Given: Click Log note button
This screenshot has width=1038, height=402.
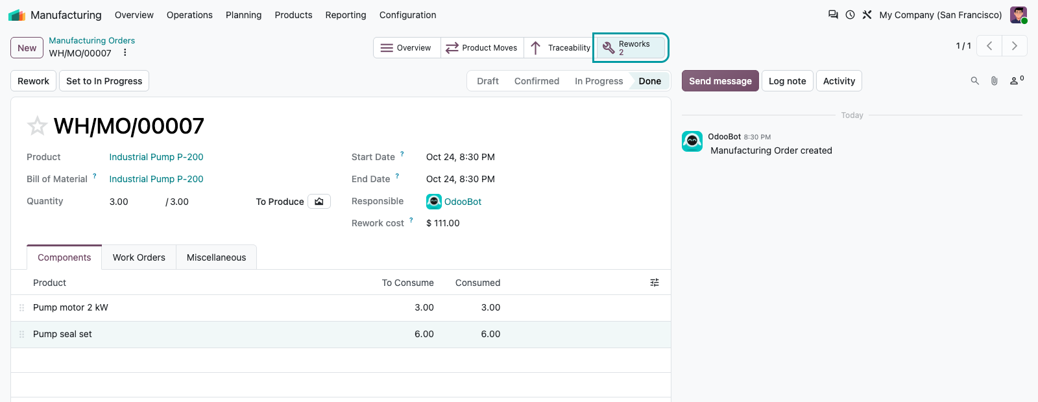Looking at the screenshot, I should coord(787,81).
